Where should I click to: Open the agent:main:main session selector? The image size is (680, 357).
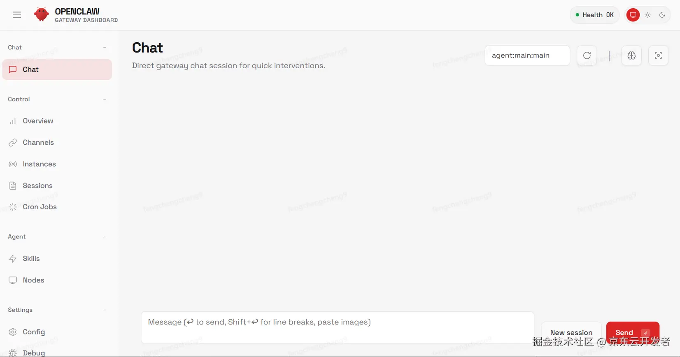click(x=527, y=56)
